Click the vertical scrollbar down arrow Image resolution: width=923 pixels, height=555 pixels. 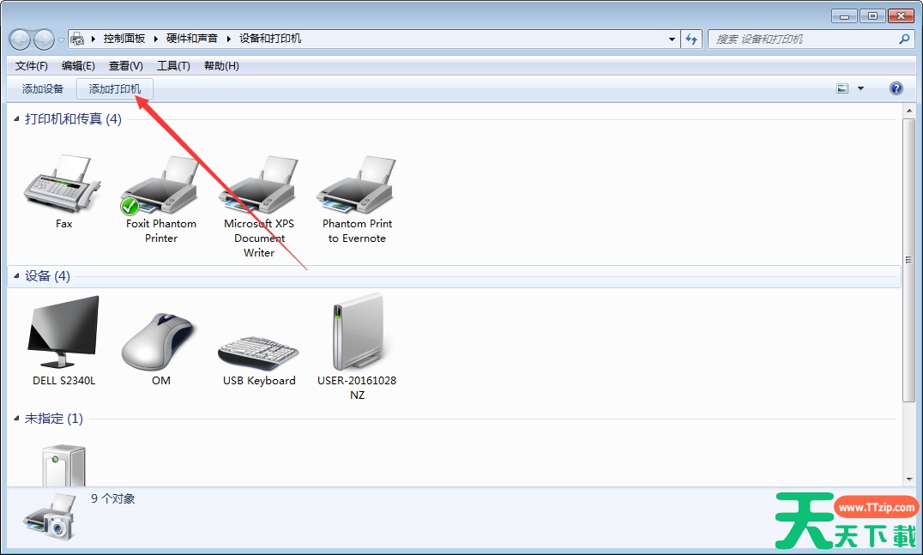909,480
